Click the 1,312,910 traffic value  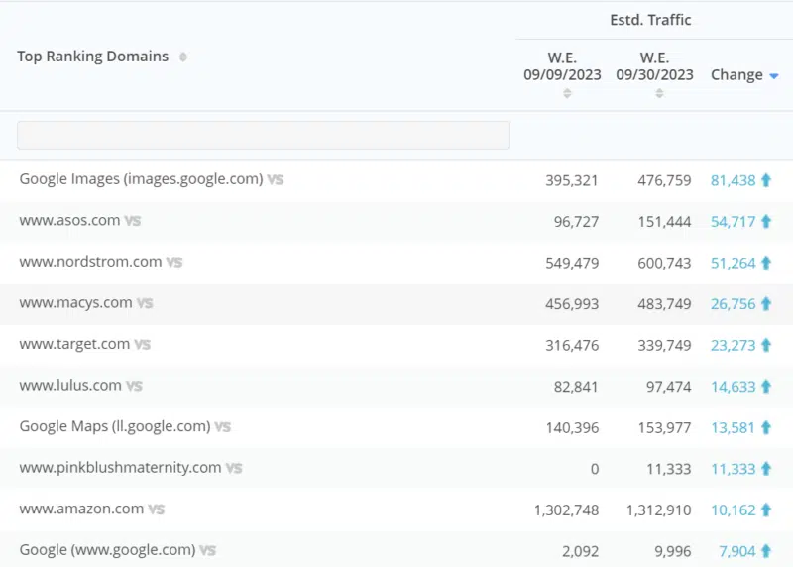658,510
